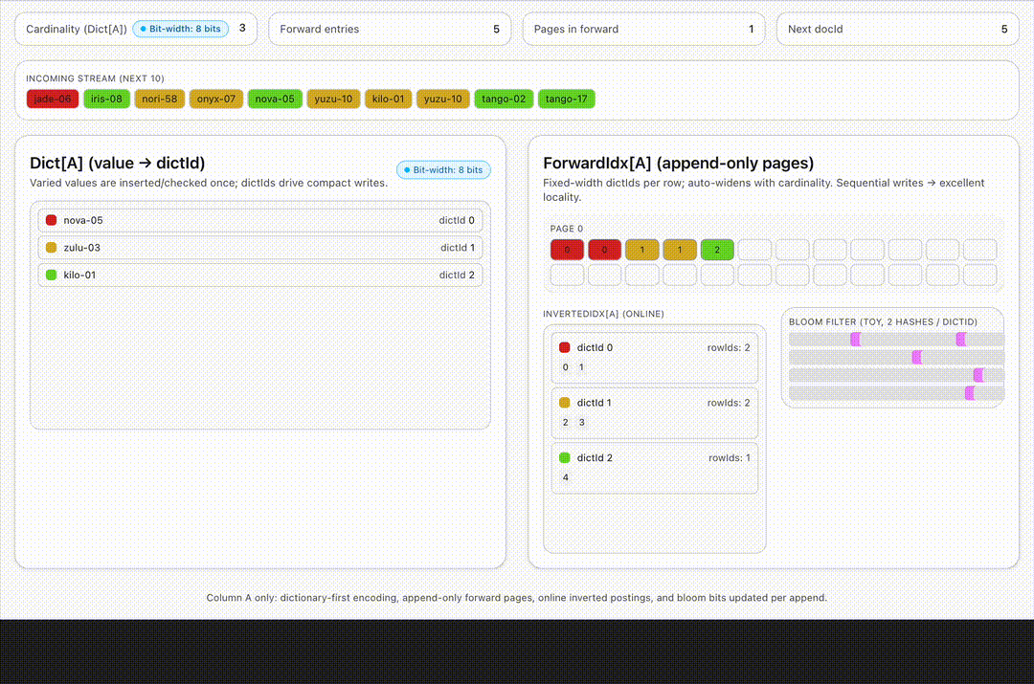Click the yellow swatch next to zulu-03
The image size is (1034, 684).
[x=52, y=248]
